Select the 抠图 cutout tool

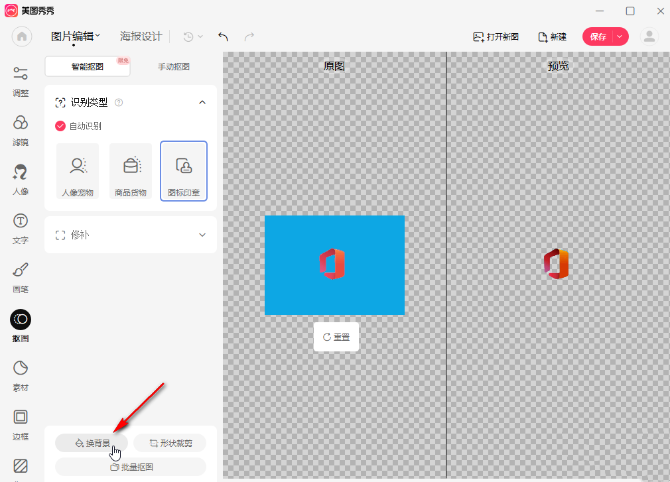click(21, 327)
